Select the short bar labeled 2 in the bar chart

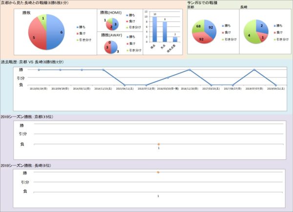click(175, 39)
